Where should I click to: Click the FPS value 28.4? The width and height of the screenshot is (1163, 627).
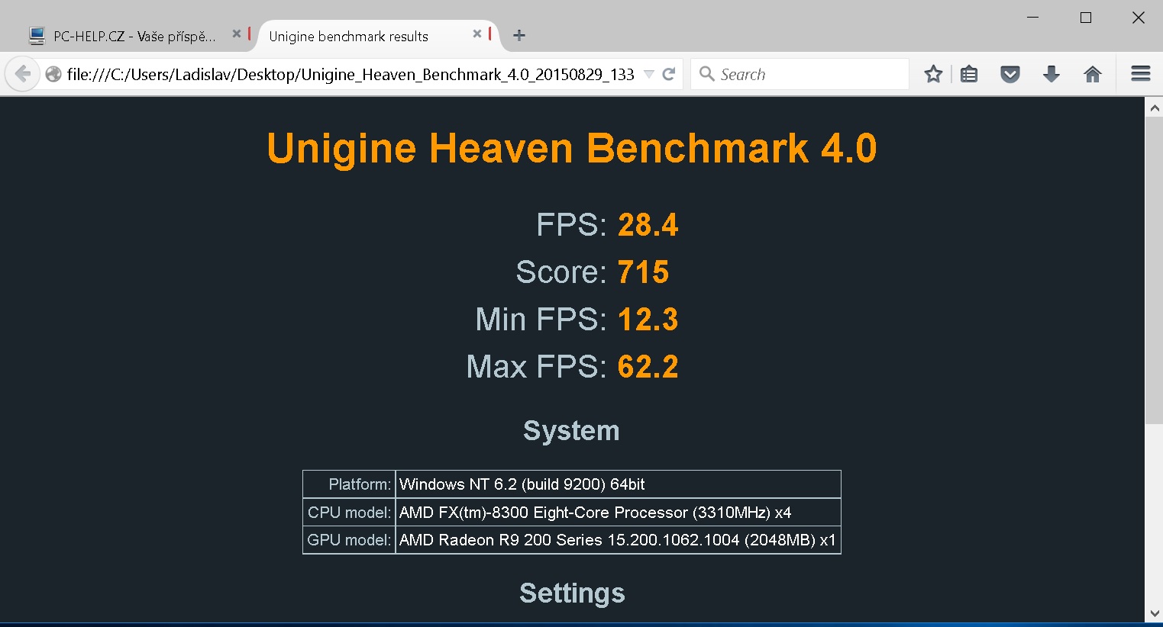[x=648, y=225]
